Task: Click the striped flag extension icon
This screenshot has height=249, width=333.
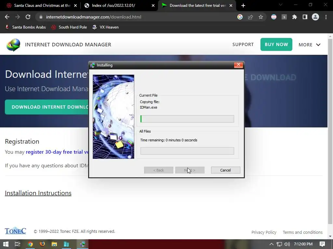Action: (x=274, y=17)
